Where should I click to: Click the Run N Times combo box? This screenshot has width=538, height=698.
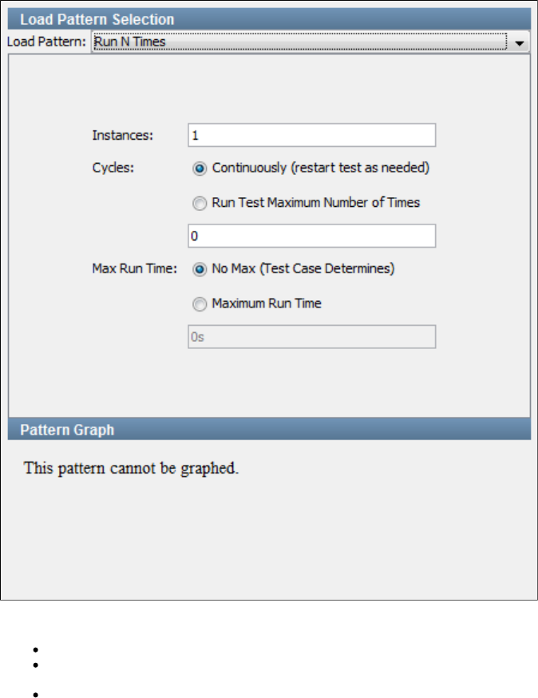299,42
